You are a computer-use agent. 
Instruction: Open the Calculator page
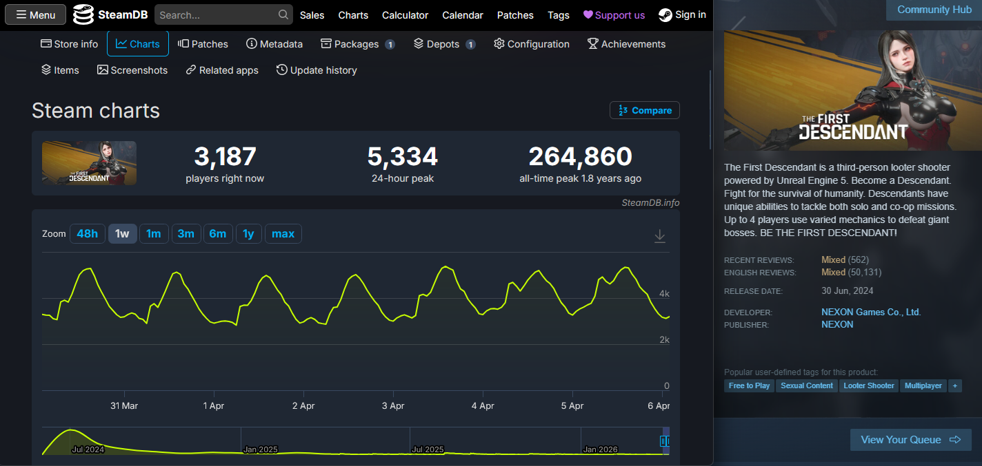(405, 15)
